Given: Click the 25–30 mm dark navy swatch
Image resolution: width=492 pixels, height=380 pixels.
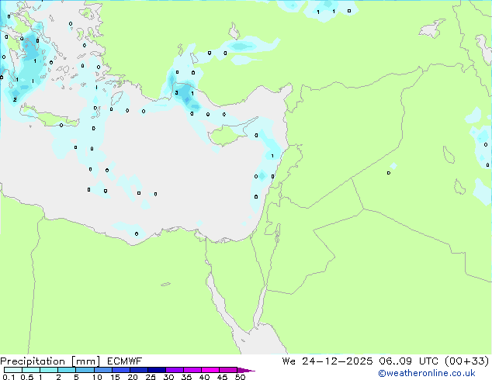Looking at the screenshot, I should tap(157, 370).
